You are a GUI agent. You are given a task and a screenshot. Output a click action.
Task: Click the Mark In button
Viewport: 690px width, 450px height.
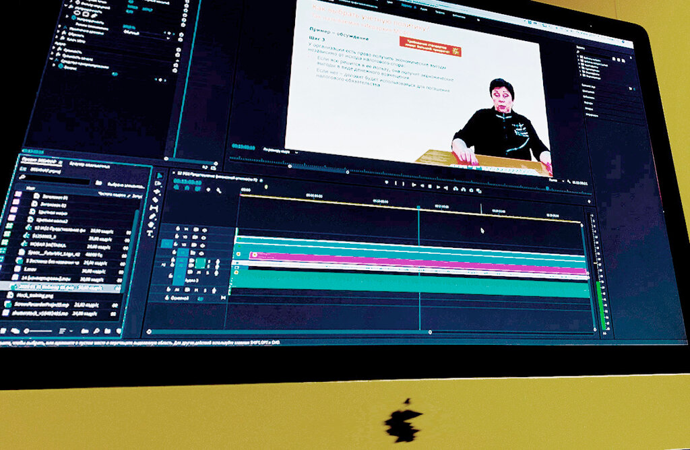click(x=396, y=183)
